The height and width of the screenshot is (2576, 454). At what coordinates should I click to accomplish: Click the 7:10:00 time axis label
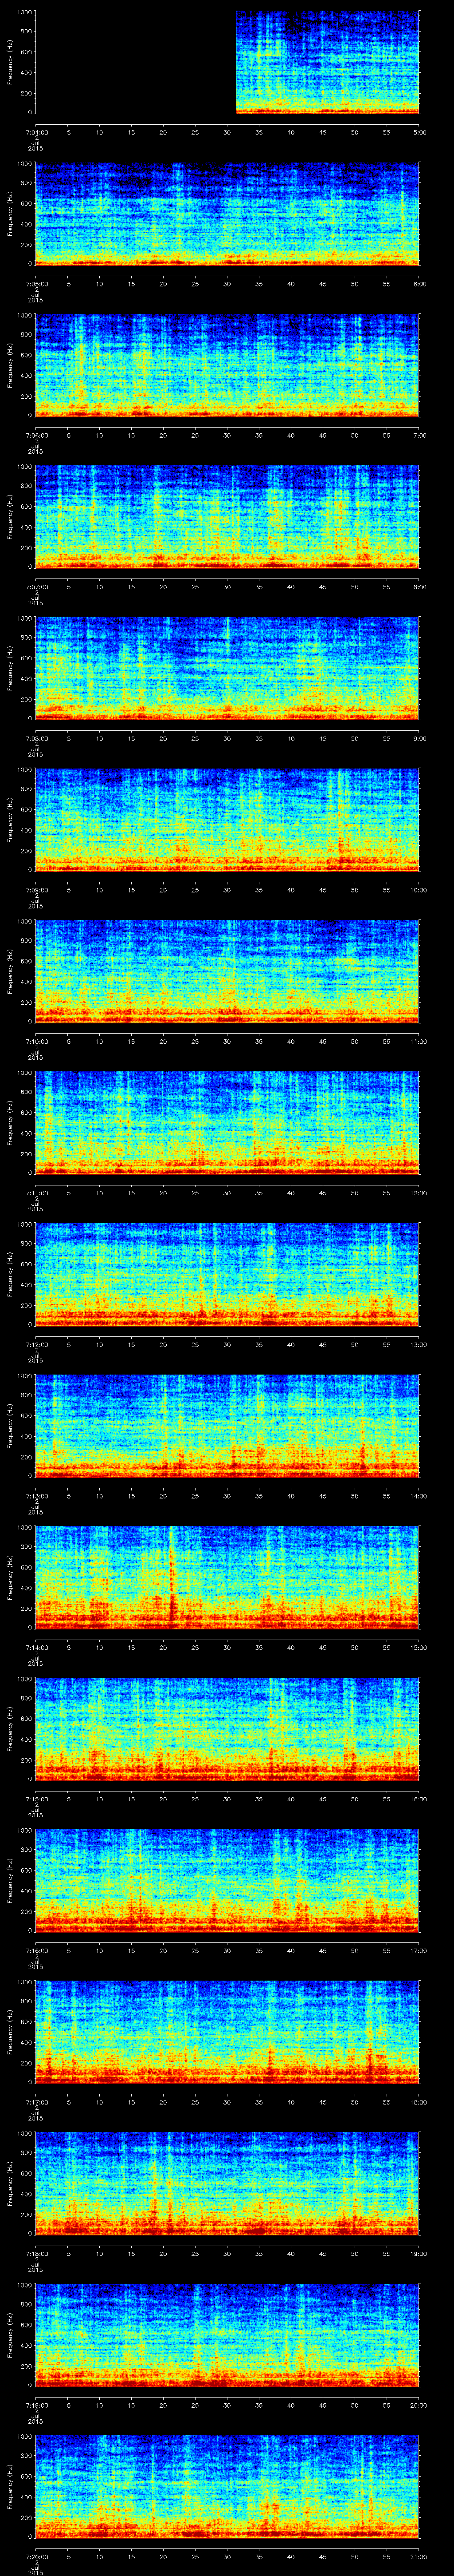point(36,1041)
